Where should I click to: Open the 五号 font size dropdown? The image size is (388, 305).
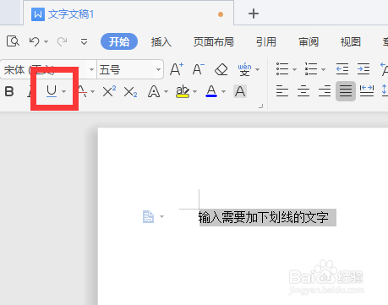tap(158, 69)
